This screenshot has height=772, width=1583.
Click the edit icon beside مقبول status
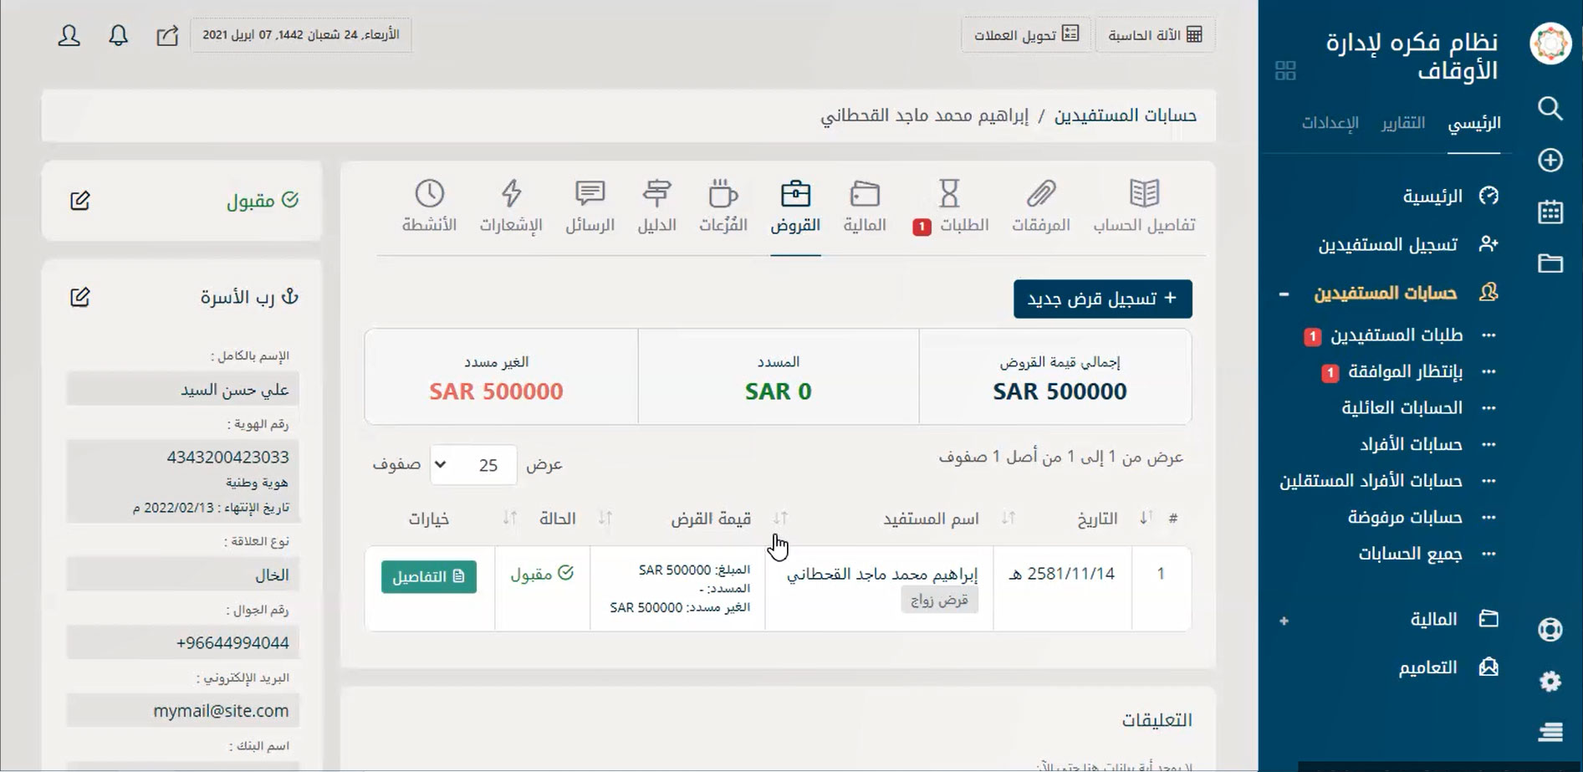pyautogui.click(x=80, y=201)
